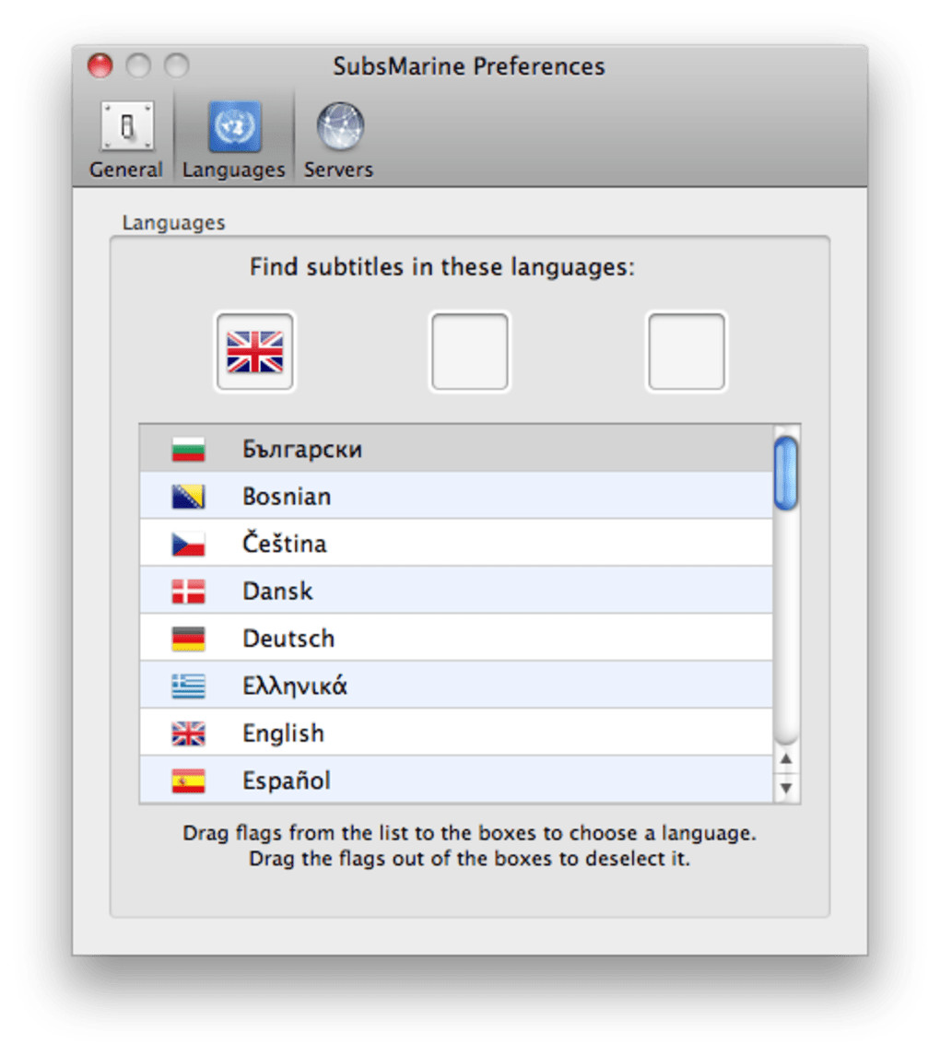The width and height of the screenshot is (940, 1055).
Task: Click the Bosnian flag icon
Action: [x=188, y=497]
